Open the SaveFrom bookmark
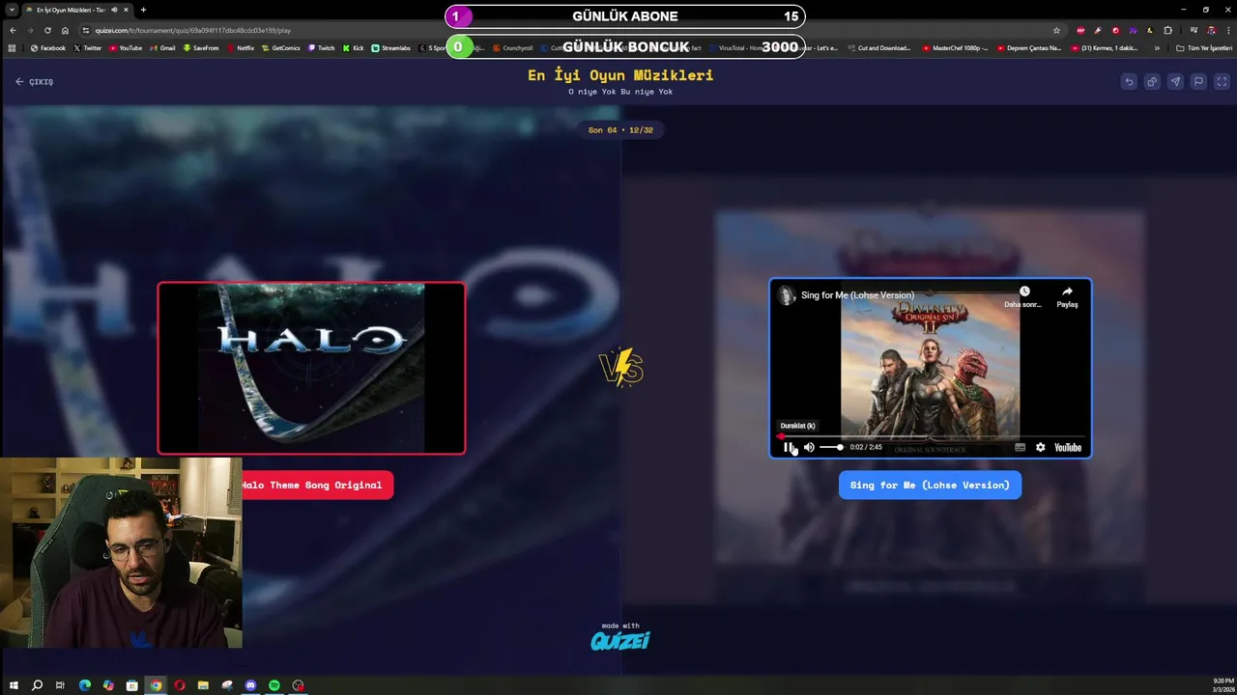1237x695 pixels. pos(201,47)
